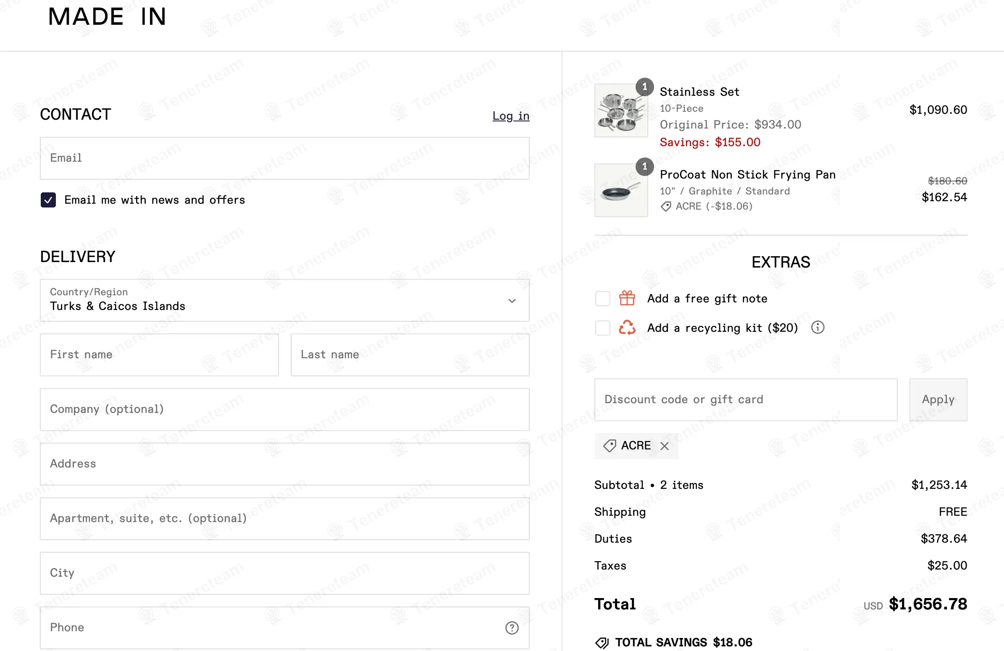This screenshot has width=1004, height=651.
Task: Remove the ACRE discount code
Action: [x=665, y=446]
